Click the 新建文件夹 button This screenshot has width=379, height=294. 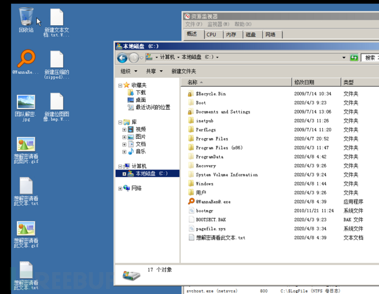(x=183, y=71)
